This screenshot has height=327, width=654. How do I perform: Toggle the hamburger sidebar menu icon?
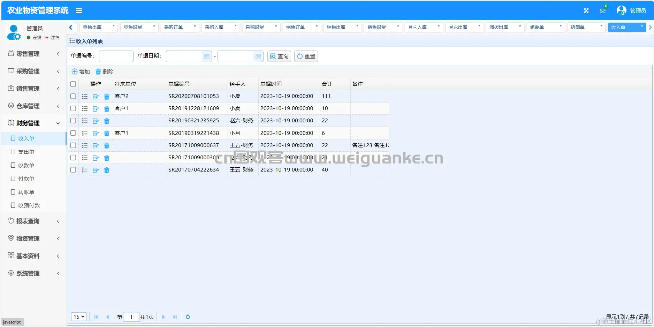79,10
